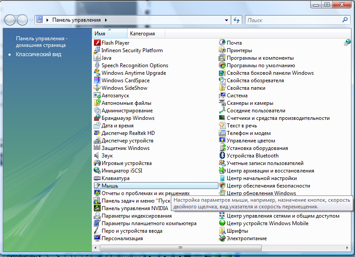Click the Брандмауэр Windows icon
This screenshot has height=257, width=355.
pos(97,118)
